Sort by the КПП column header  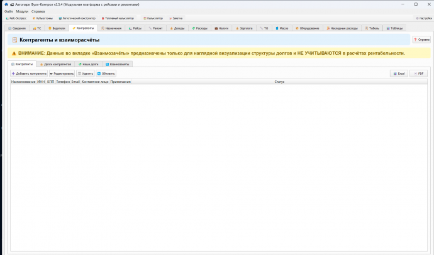pyautogui.click(x=51, y=82)
